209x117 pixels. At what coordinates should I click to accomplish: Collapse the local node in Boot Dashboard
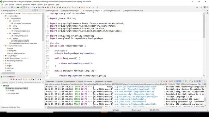click(x=2, y=86)
